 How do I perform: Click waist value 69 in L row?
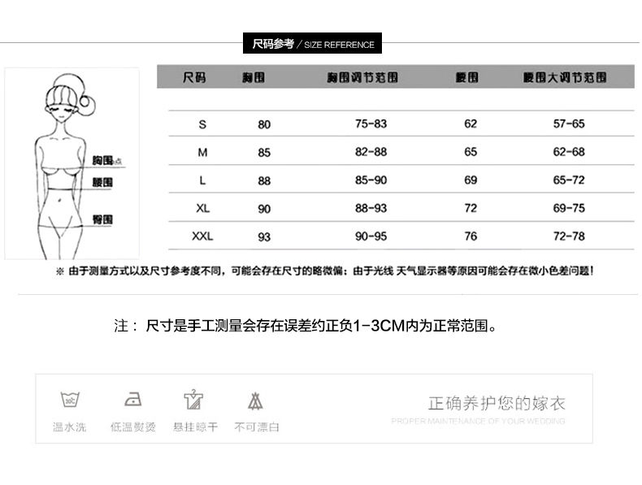tap(471, 180)
